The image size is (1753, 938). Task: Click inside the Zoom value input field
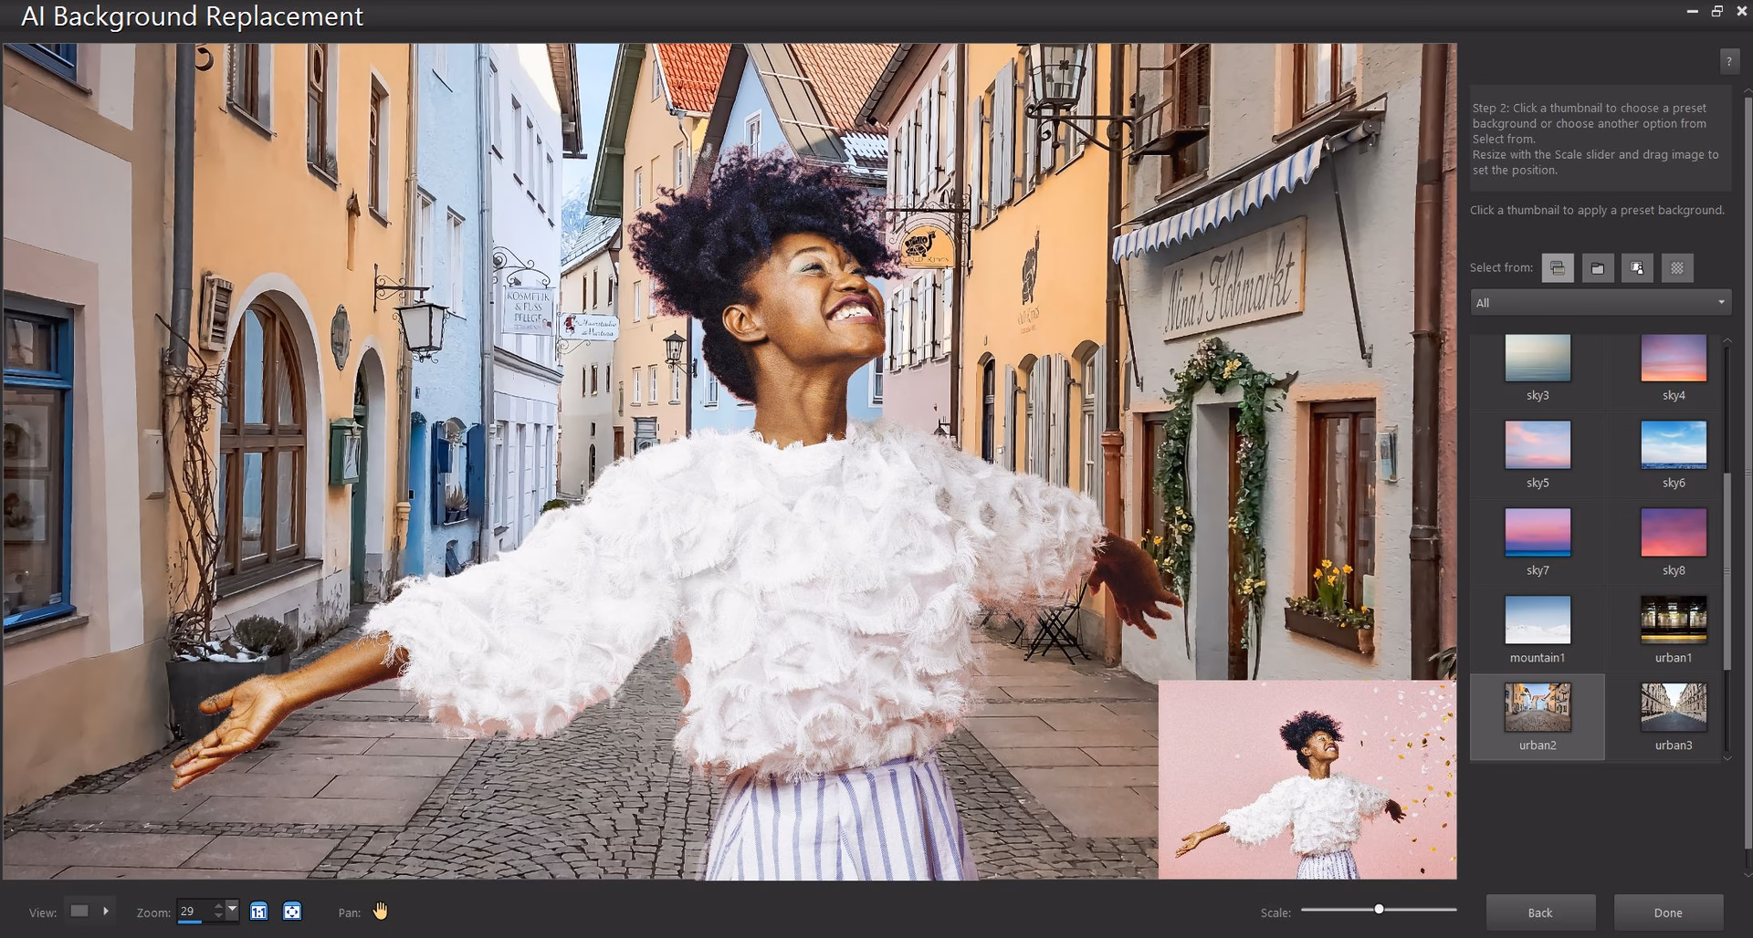click(192, 911)
